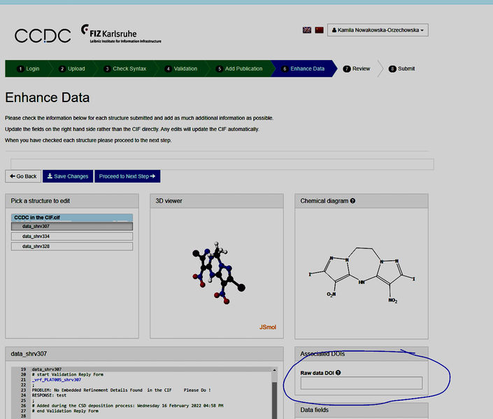
Task: Click the '# start Validation Reply Form' line
Action: (x=68, y=374)
